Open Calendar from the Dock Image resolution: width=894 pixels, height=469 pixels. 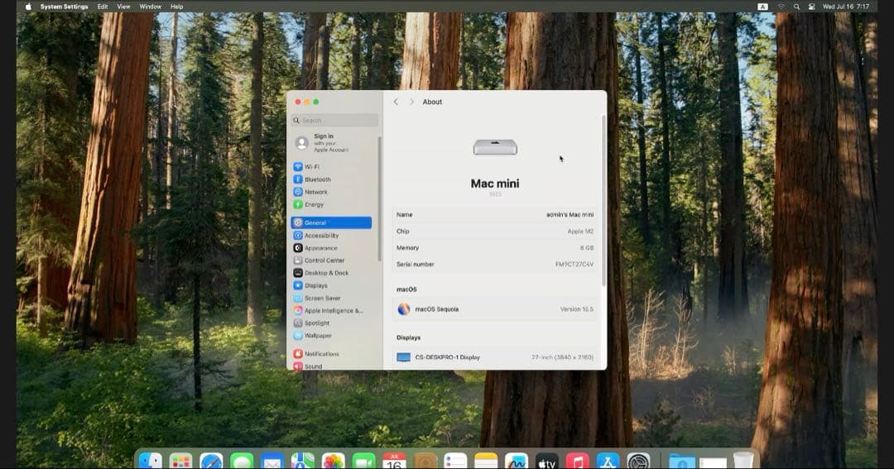point(395,461)
